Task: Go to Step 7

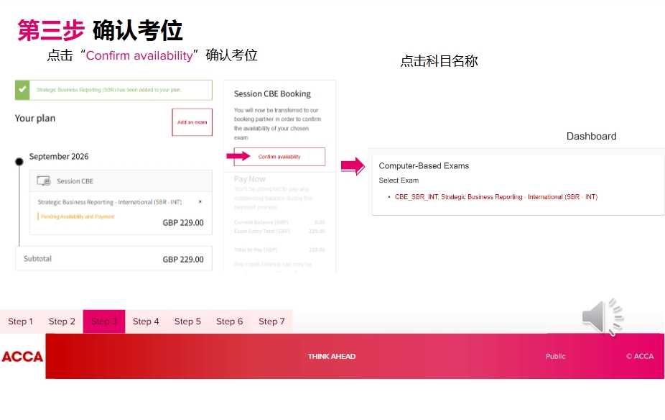Action: (x=271, y=321)
